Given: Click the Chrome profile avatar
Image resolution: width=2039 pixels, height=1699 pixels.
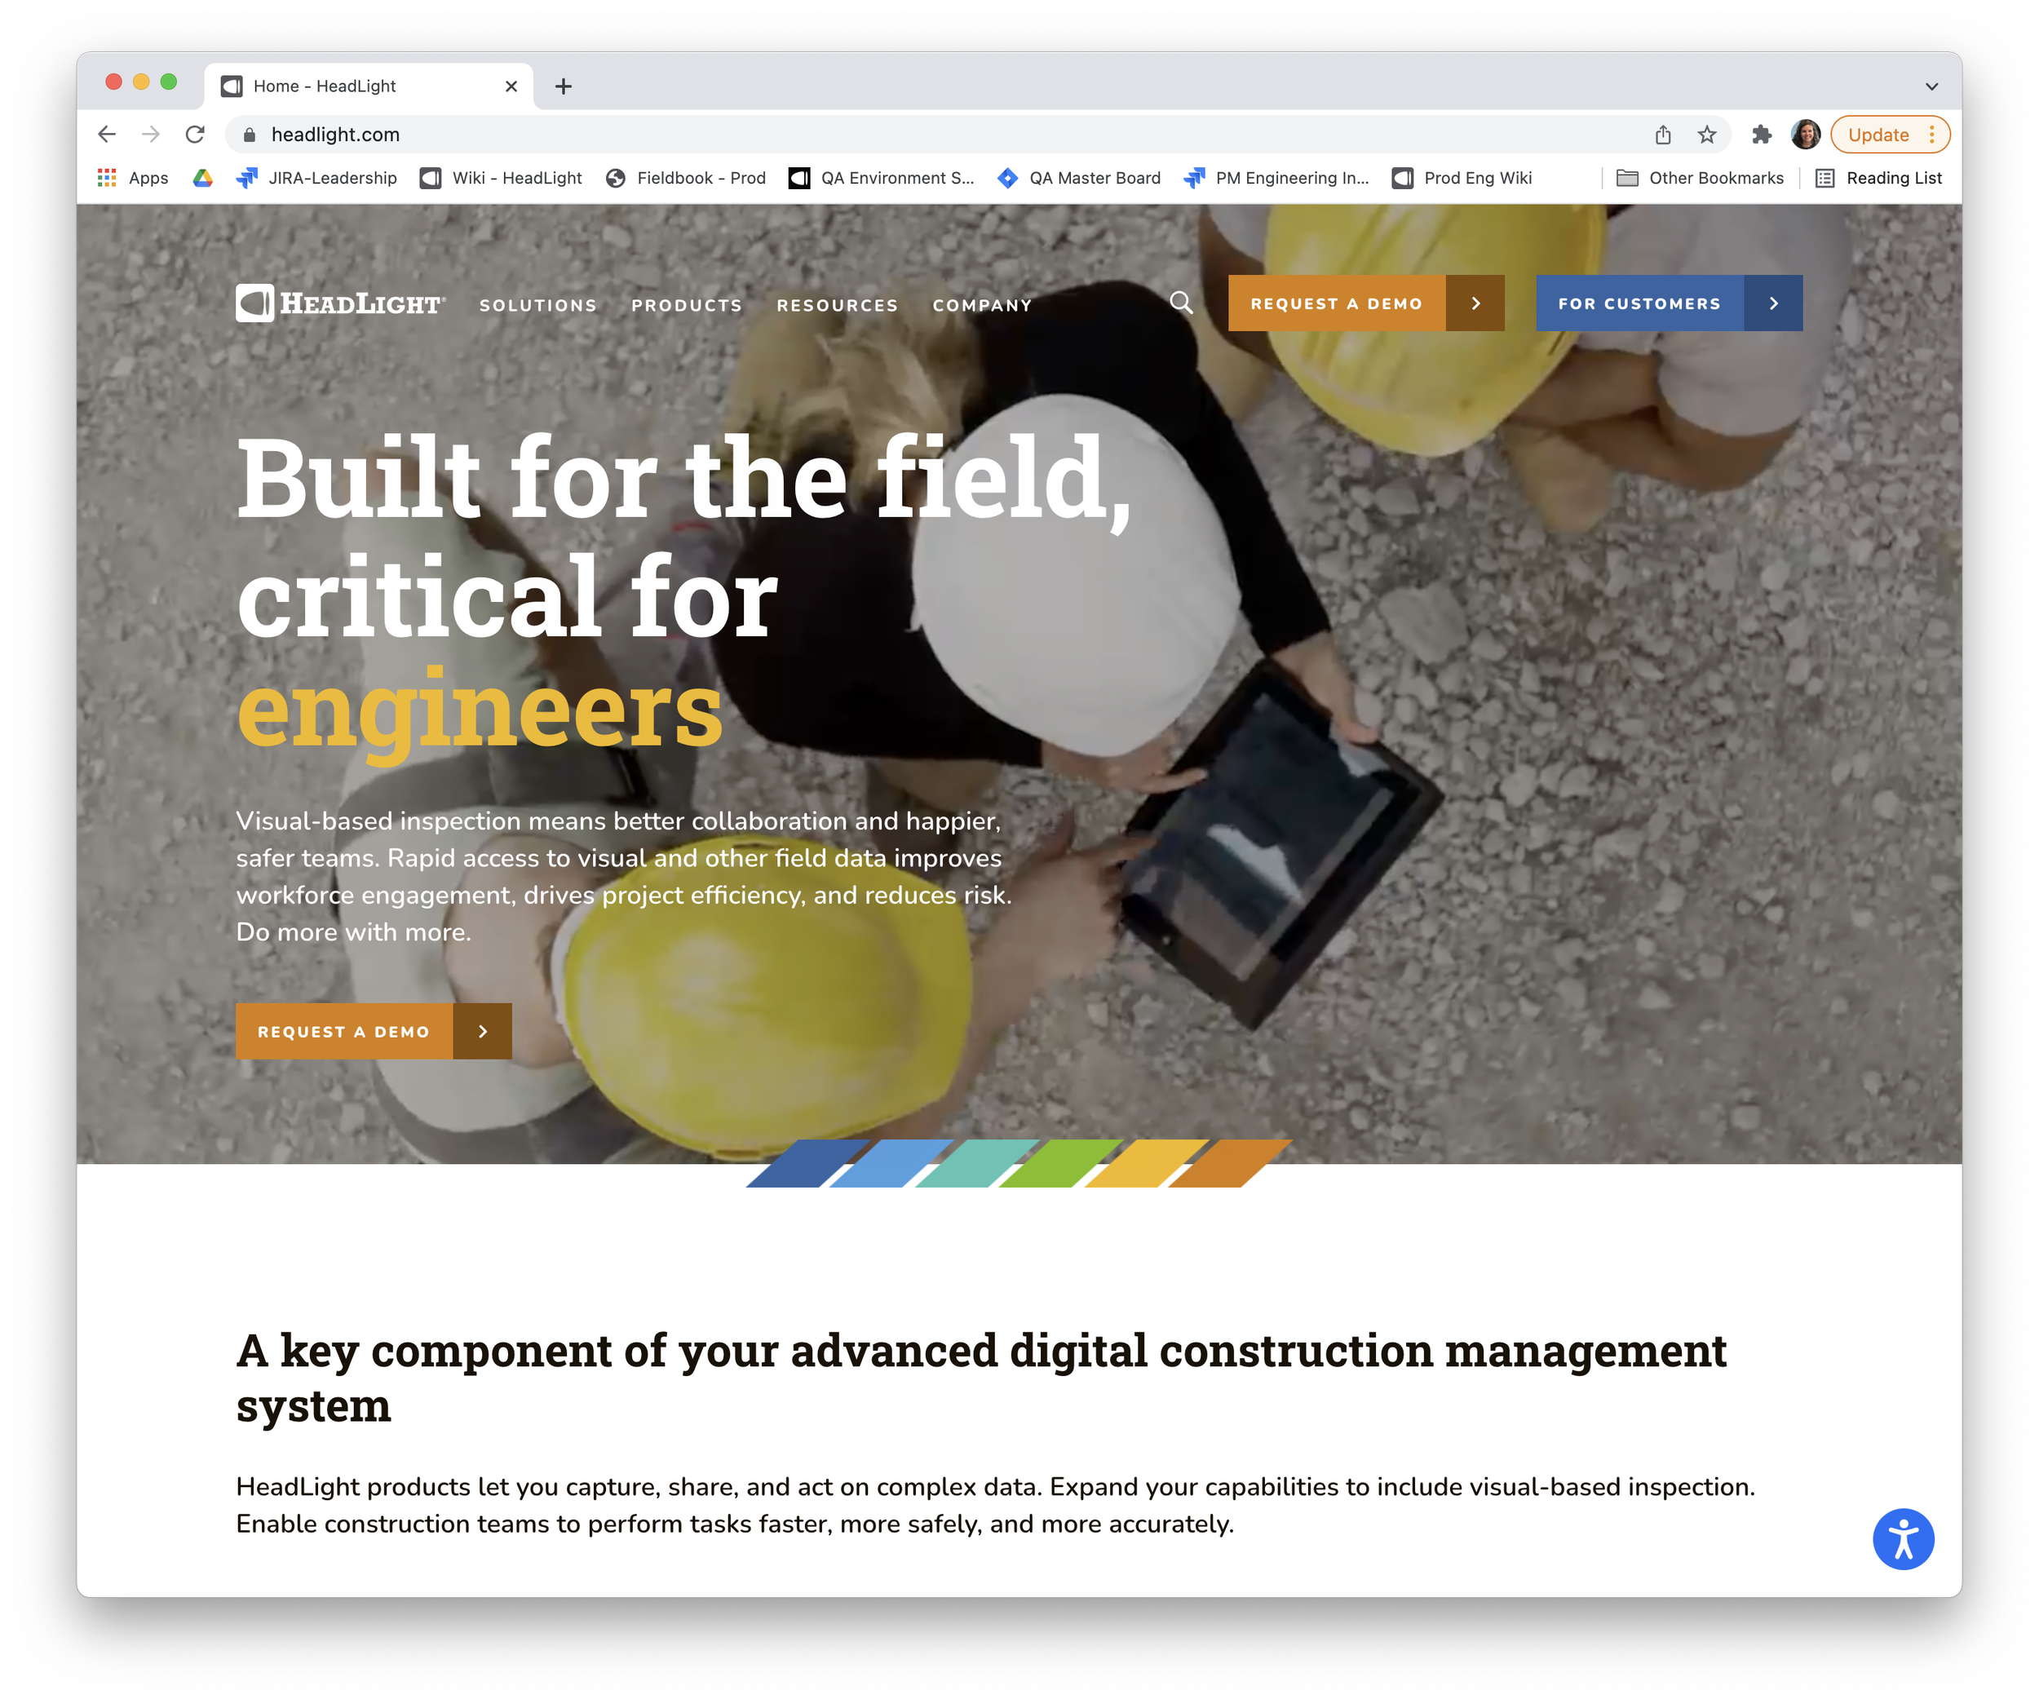Looking at the screenshot, I should pyautogui.click(x=1805, y=135).
